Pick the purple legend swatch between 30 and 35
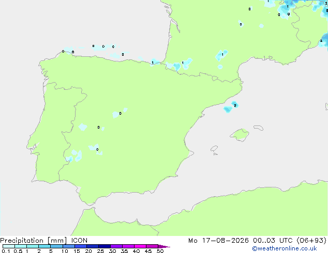 point(116,246)
